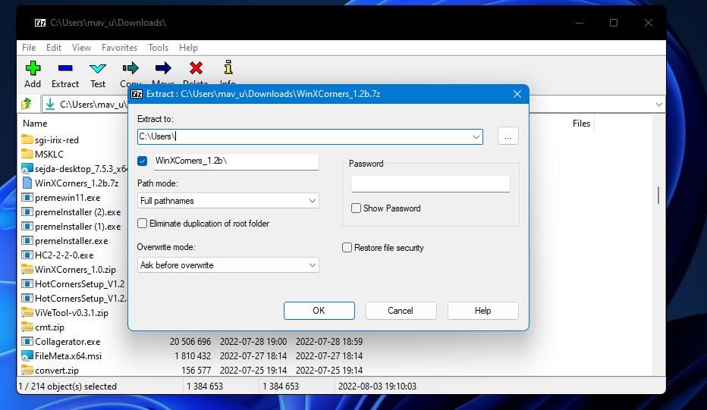The image size is (707, 410).
Task: Click the red X Delete toolbar icon
Action: (196, 68)
